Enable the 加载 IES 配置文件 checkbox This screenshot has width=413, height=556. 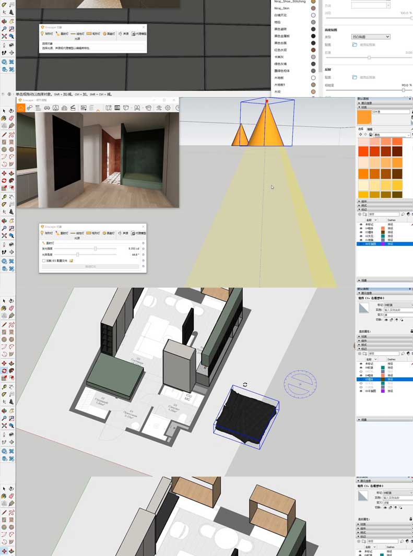point(44,261)
